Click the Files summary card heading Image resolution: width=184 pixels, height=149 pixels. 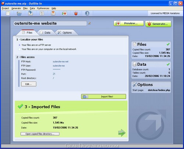142,44
